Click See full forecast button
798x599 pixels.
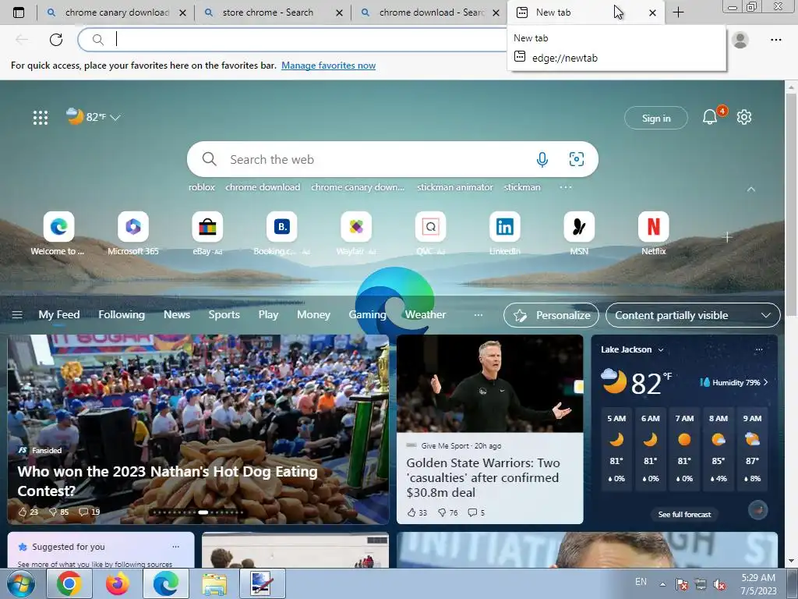coord(684,515)
